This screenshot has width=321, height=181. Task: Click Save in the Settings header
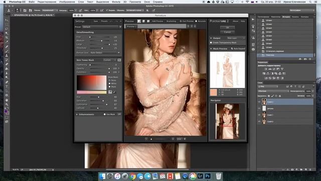pyautogui.click(x=96, y=21)
